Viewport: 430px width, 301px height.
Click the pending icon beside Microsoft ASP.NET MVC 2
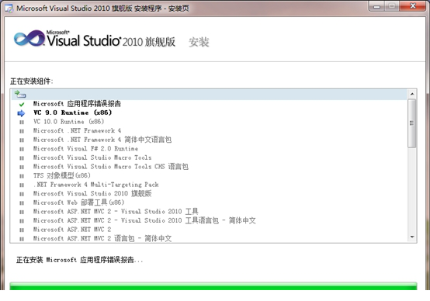(x=22, y=230)
